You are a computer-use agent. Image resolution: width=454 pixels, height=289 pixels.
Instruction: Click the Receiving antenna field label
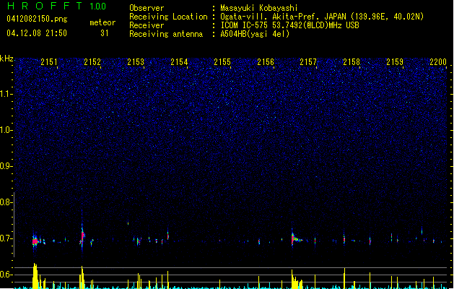point(166,34)
